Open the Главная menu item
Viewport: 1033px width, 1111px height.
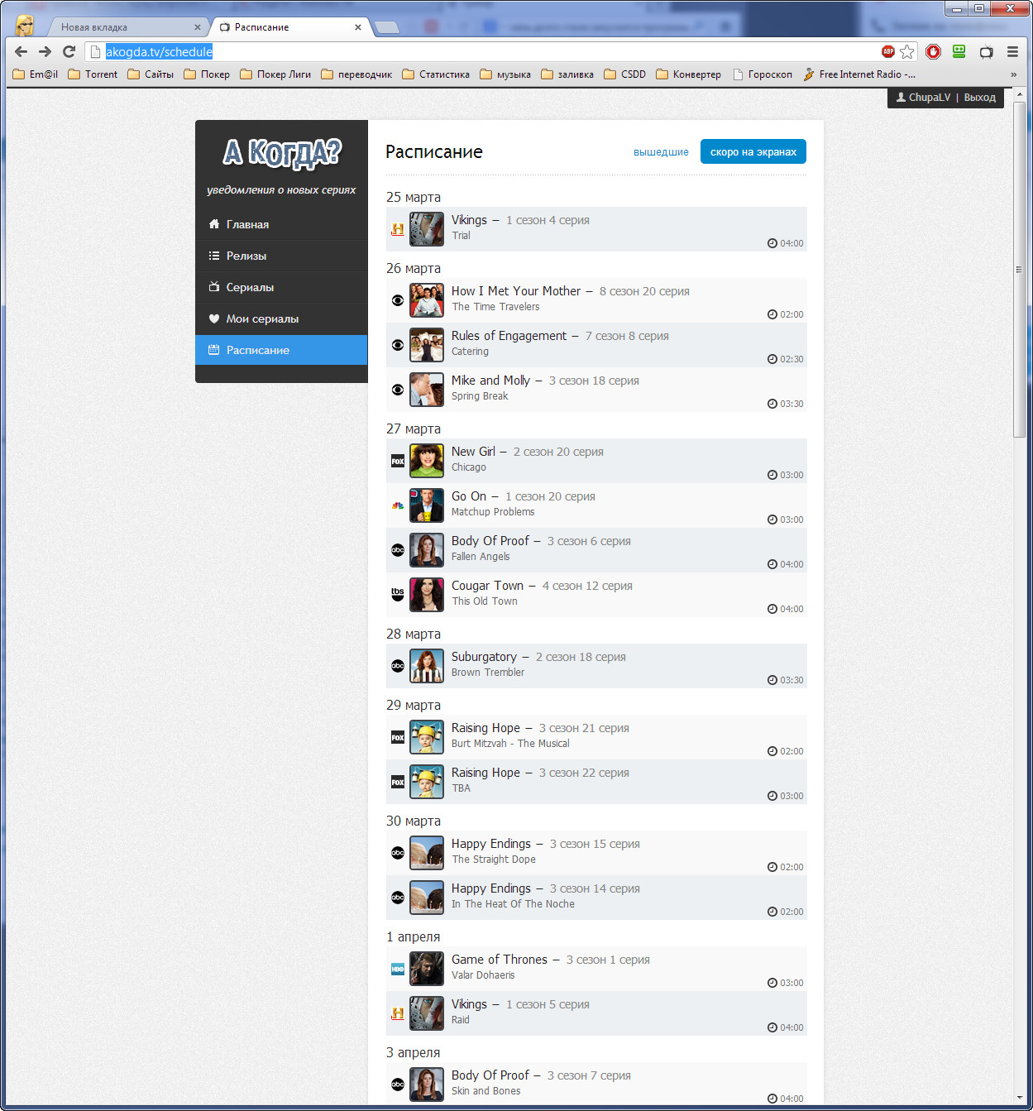click(281, 224)
